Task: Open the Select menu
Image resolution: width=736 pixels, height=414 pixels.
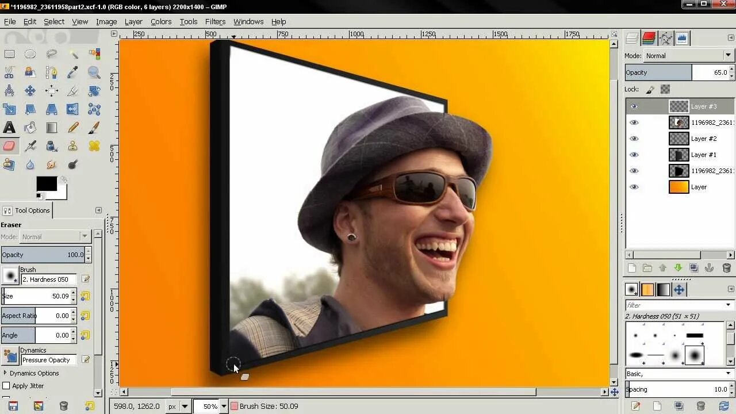Action: (x=54, y=21)
